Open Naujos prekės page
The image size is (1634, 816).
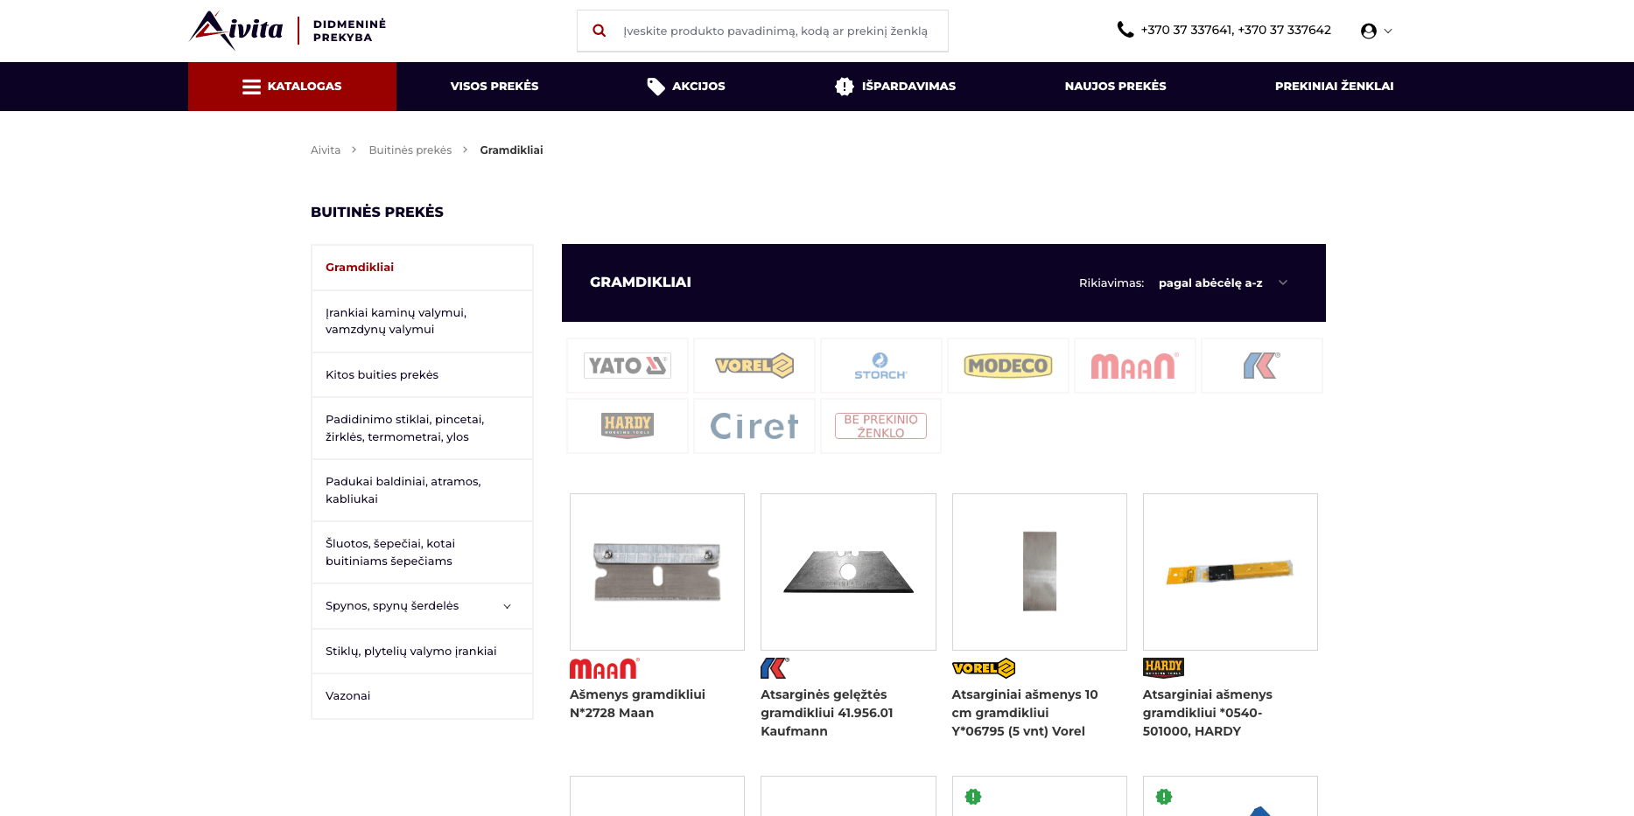[x=1115, y=87]
